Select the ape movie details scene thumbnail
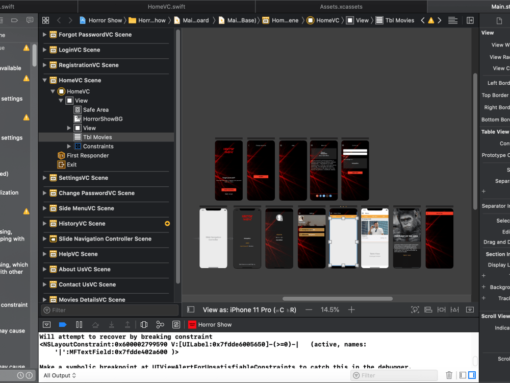 (407, 238)
